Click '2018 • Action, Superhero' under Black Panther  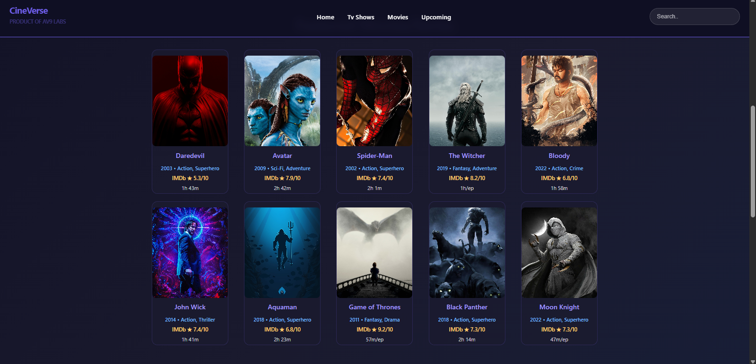tap(467, 320)
